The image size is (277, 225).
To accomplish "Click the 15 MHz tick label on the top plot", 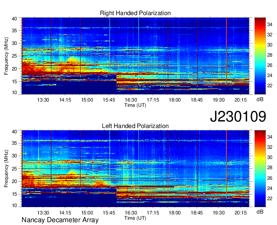I will click(x=15, y=82).
